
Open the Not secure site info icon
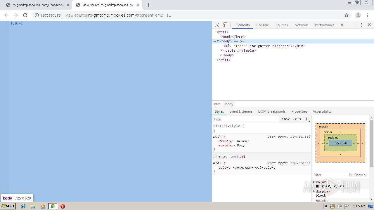click(37, 15)
